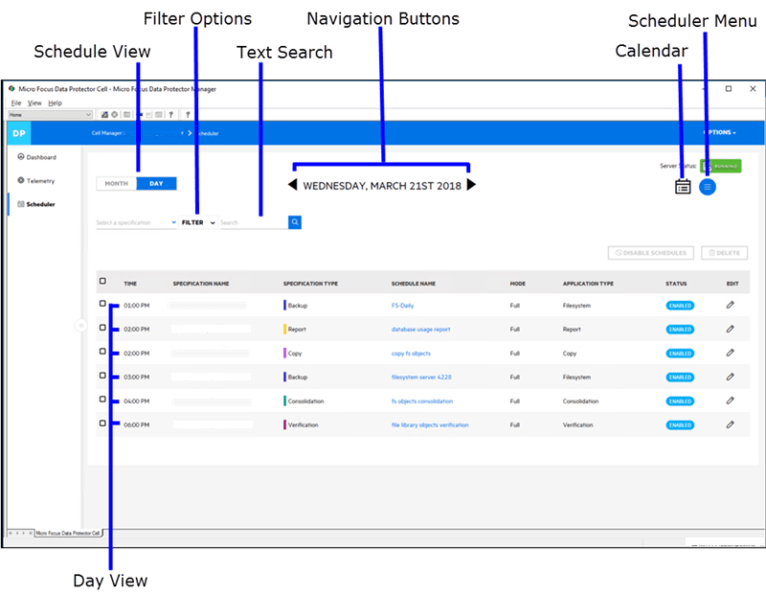The image size is (766, 595).
Task: Click the first question mark toolbar icon
Action: pos(170,115)
